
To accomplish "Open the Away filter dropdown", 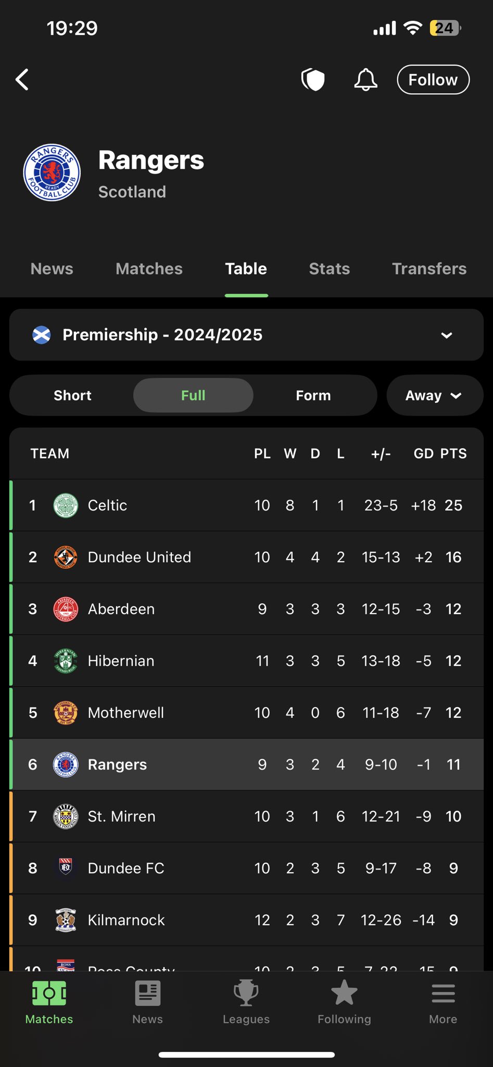I will 435,395.
